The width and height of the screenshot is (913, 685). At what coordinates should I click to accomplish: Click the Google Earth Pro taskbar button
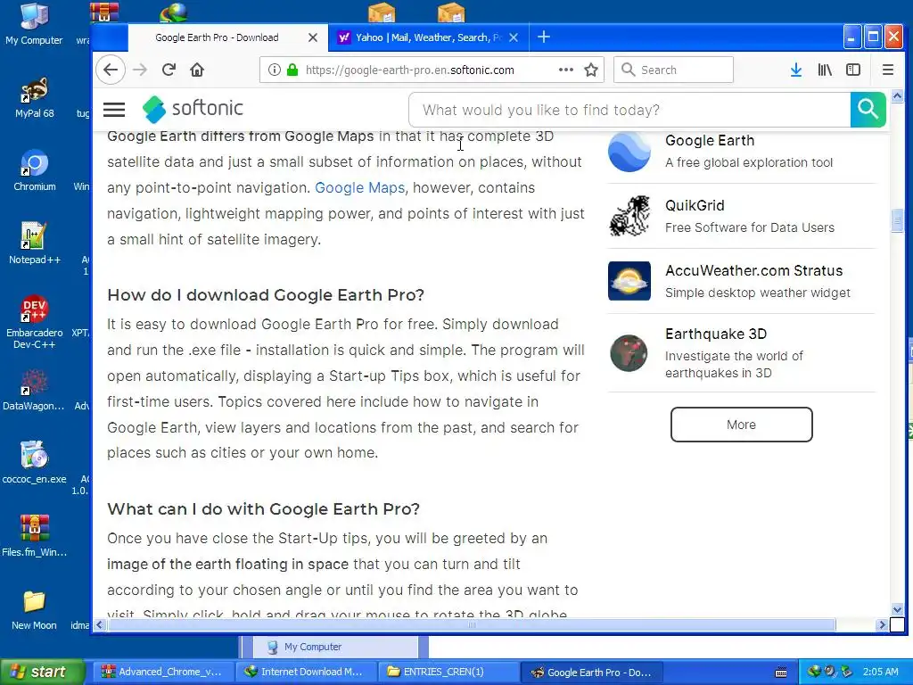pyautogui.click(x=591, y=673)
